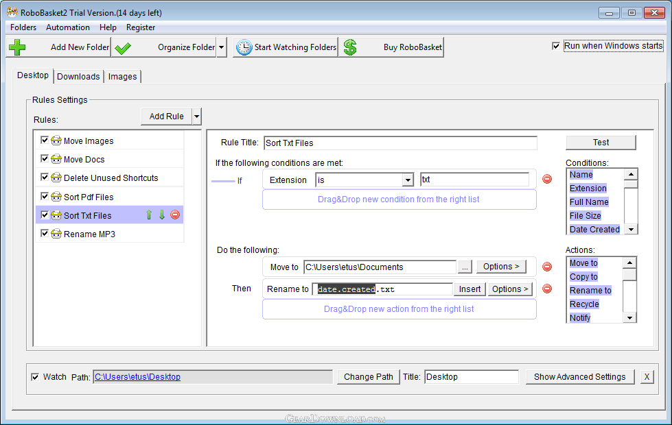
Task: Delete the Sort Txt Files rule
Action: (175, 215)
